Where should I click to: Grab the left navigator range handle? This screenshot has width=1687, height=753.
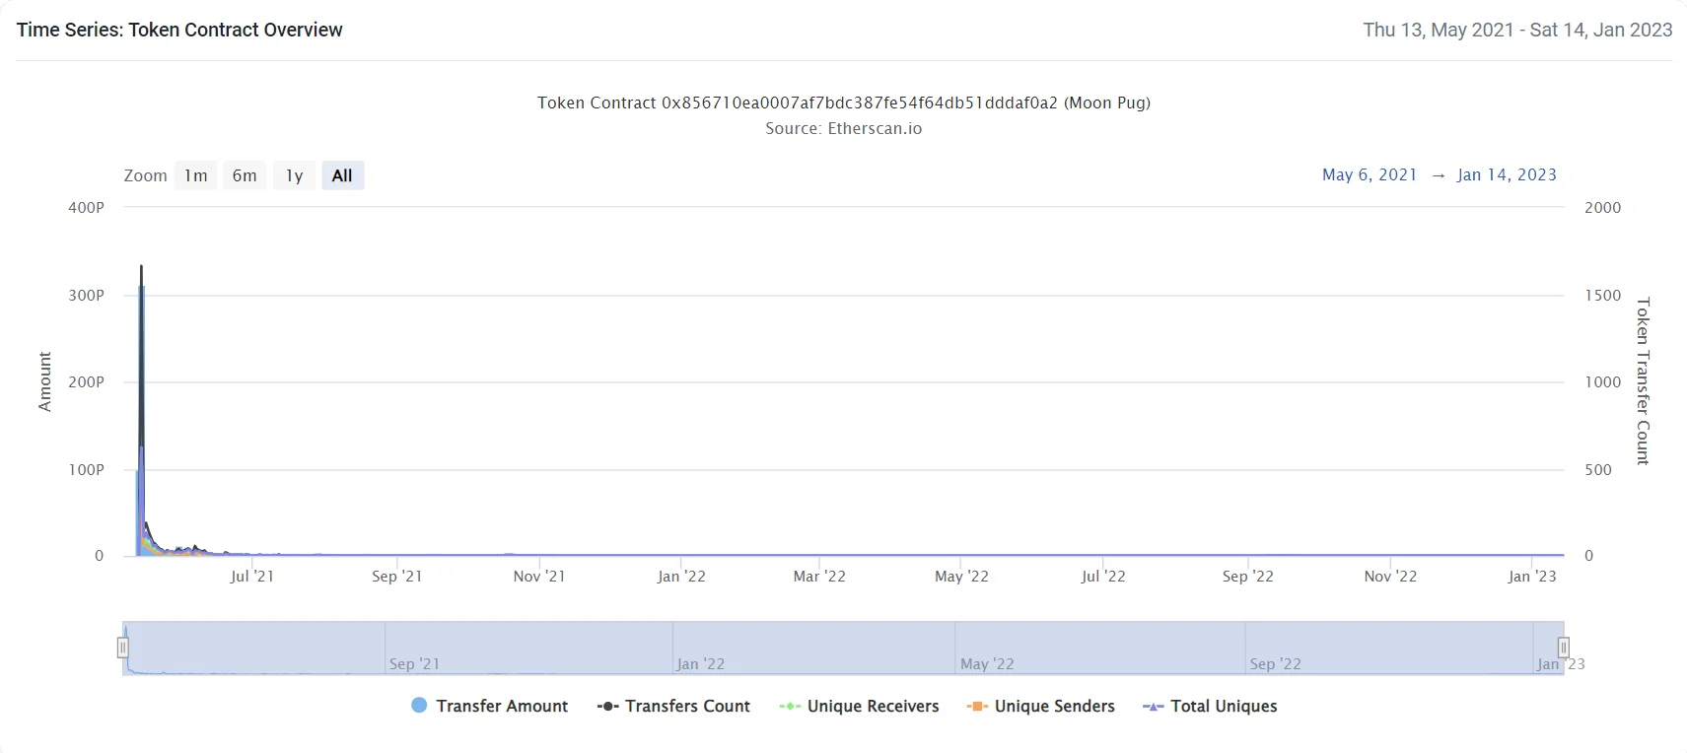tap(123, 648)
